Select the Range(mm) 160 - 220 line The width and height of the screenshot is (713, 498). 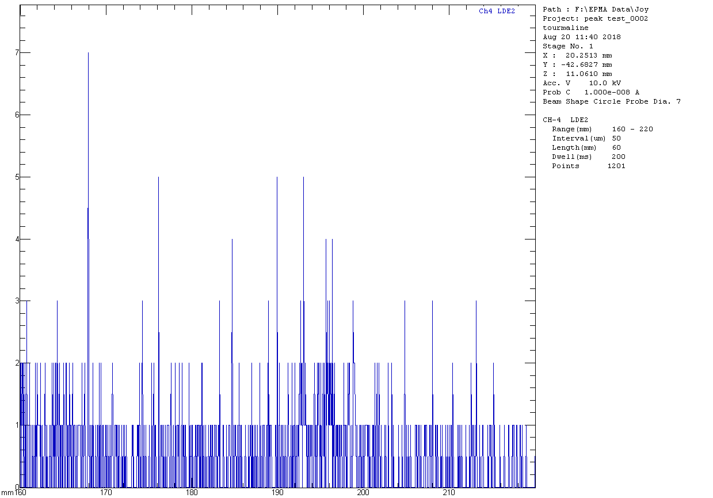click(x=603, y=129)
